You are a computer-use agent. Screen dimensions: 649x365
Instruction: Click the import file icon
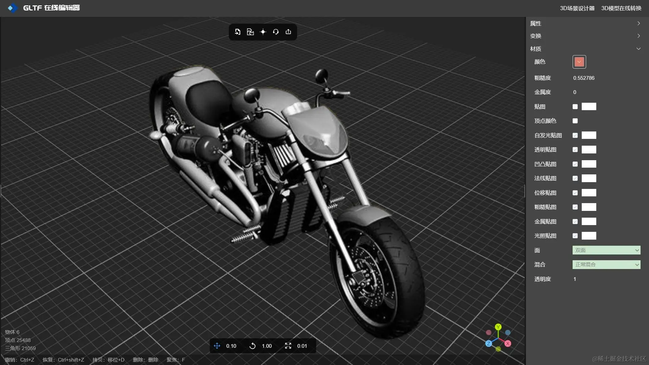pyautogui.click(x=238, y=32)
